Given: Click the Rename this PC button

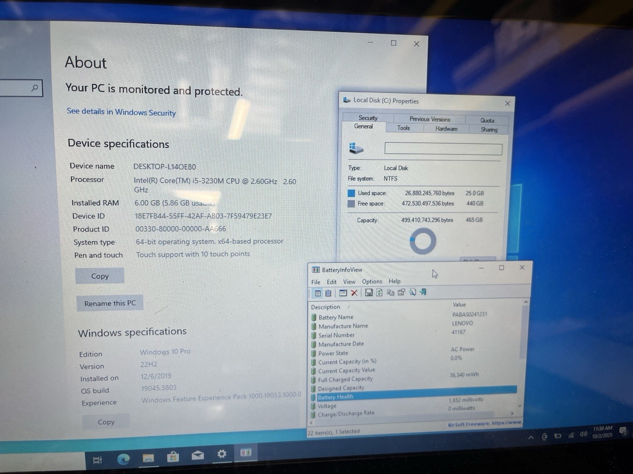Looking at the screenshot, I should pos(110,303).
